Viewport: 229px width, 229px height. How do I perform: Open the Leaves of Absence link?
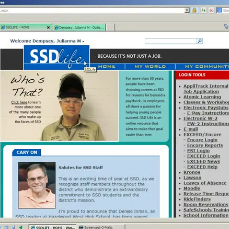click(x=205, y=183)
